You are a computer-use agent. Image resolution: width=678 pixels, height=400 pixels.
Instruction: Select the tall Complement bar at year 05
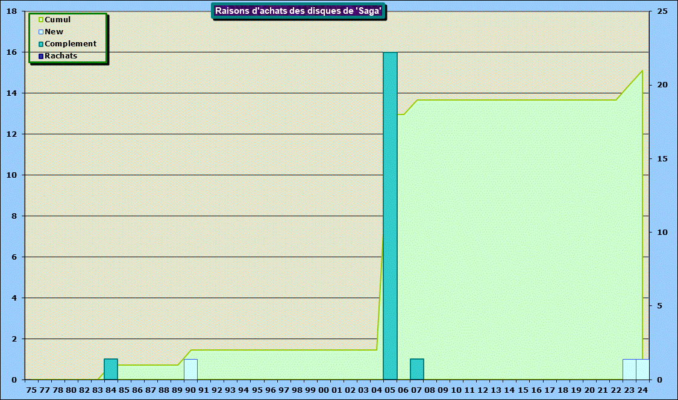point(390,216)
